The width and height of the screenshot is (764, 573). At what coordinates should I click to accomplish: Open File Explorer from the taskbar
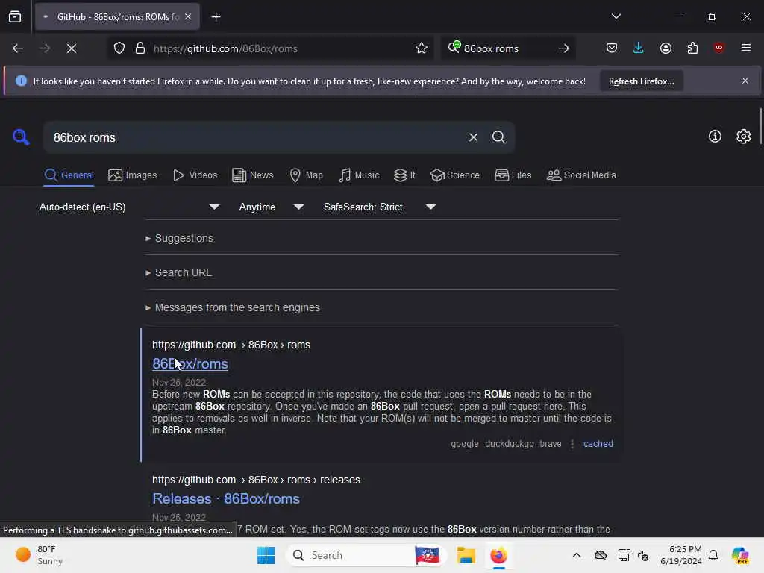(466, 555)
